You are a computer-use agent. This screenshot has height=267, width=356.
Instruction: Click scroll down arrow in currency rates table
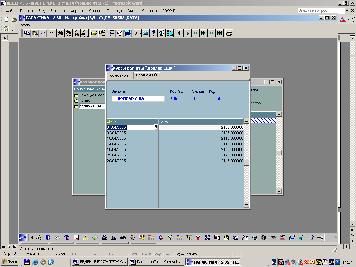246,205
